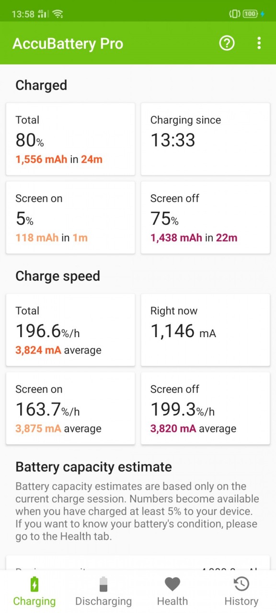Select the Charged Screen off 75% card
276x613 pixels.
click(206, 217)
